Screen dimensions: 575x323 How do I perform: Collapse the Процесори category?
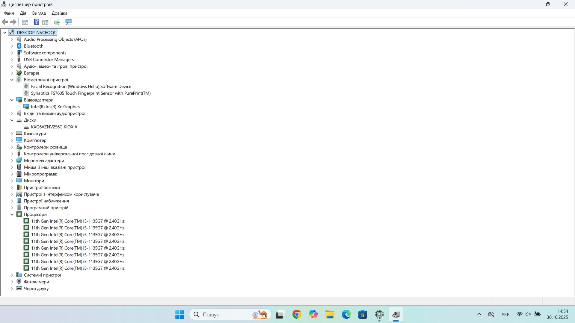pyautogui.click(x=12, y=214)
